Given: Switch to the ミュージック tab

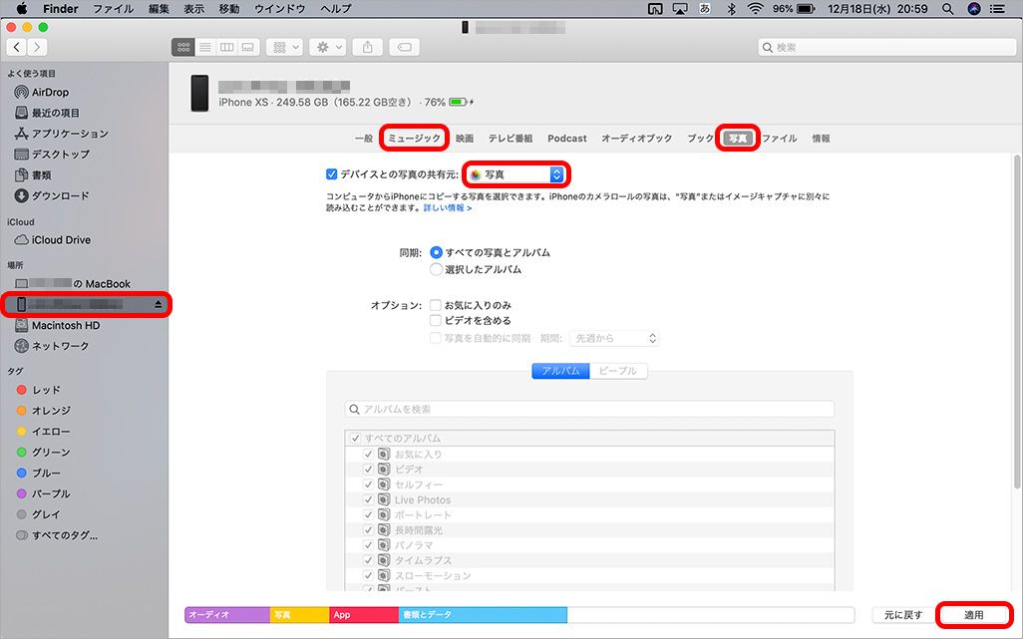Looking at the screenshot, I should (414, 139).
